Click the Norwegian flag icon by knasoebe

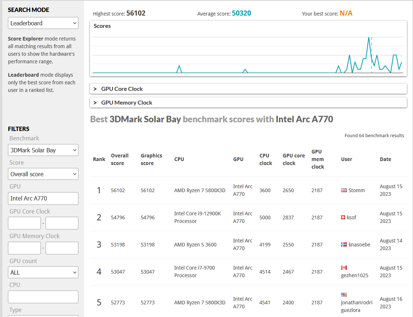pyautogui.click(x=344, y=245)
